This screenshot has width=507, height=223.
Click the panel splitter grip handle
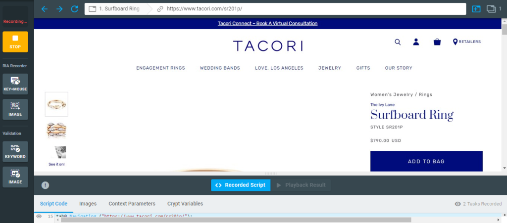271,174
